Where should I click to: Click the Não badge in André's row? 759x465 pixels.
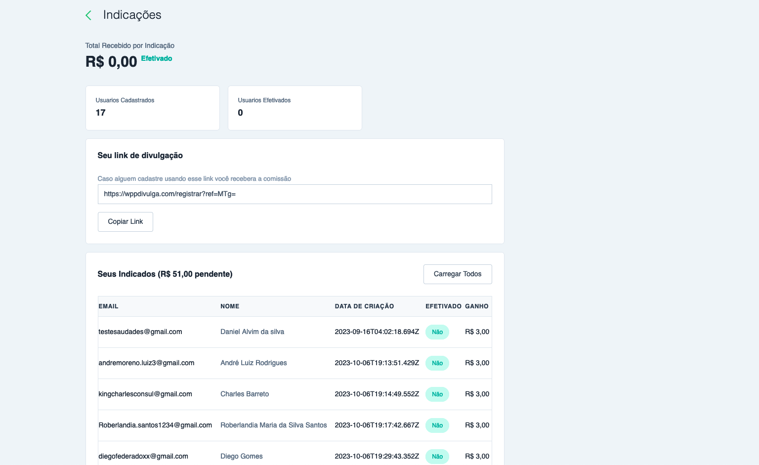(x=437, y=363)
